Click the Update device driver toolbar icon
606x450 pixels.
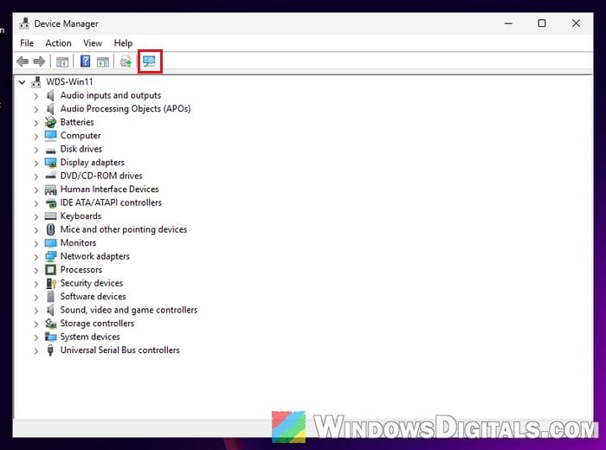[126, 61]
